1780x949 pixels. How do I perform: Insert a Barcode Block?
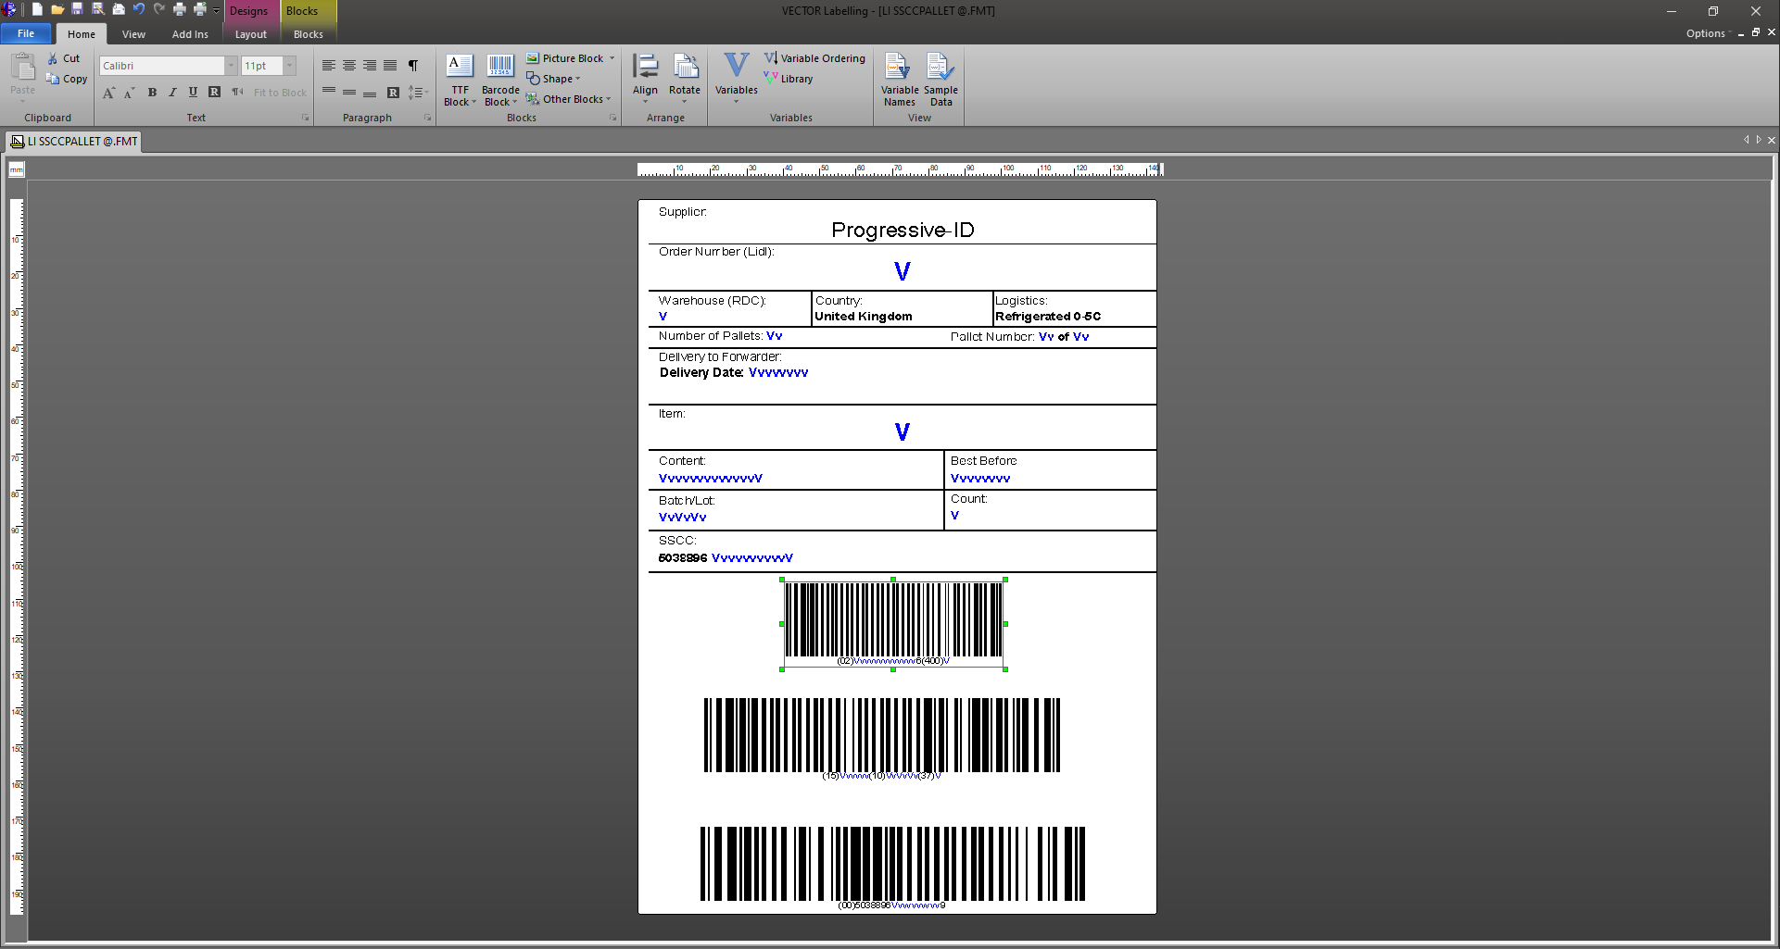pos(500,81)
